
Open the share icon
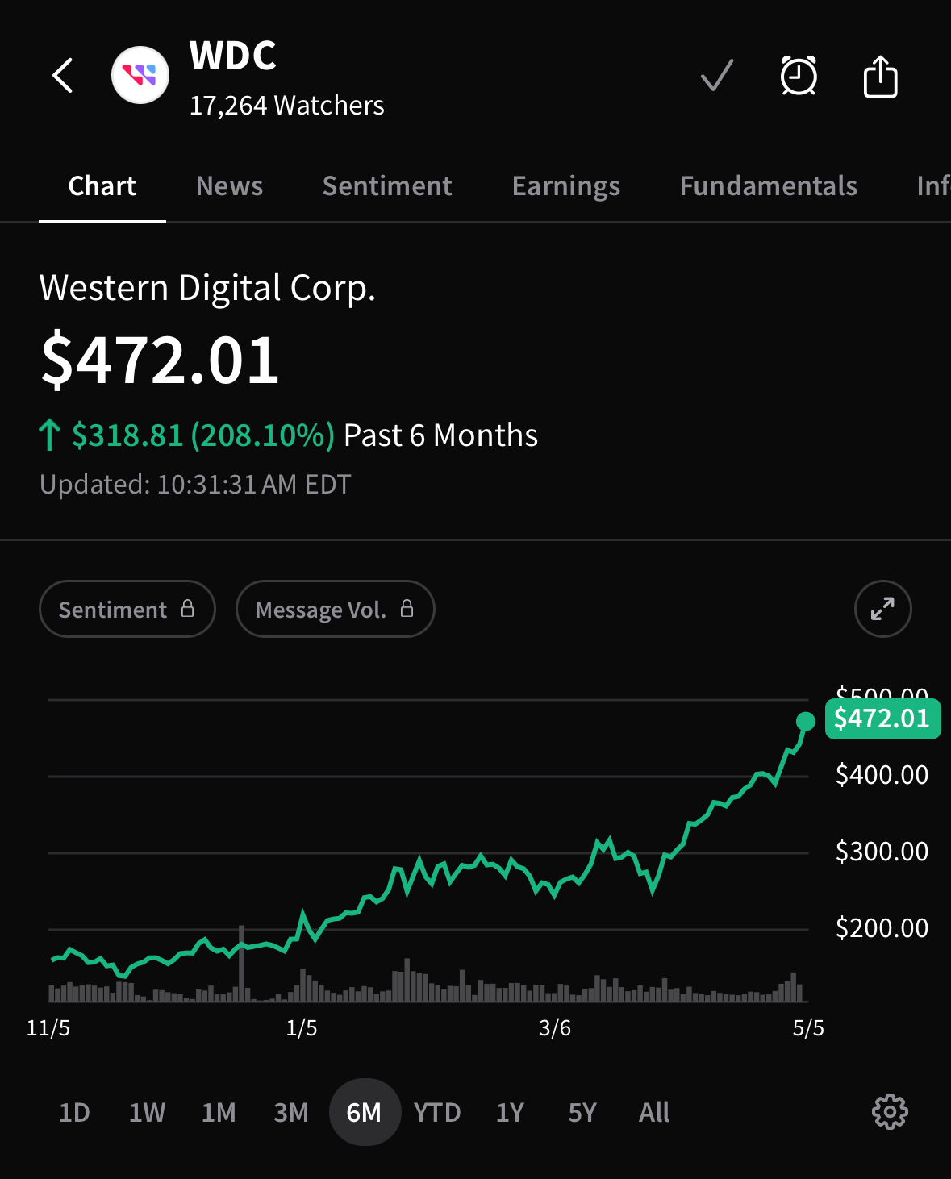click(x=880, y=77)
